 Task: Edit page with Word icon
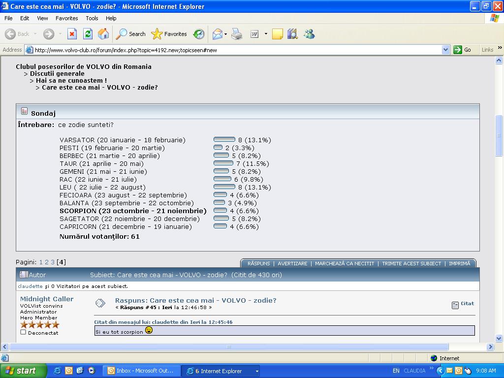(x=254, y=34)
